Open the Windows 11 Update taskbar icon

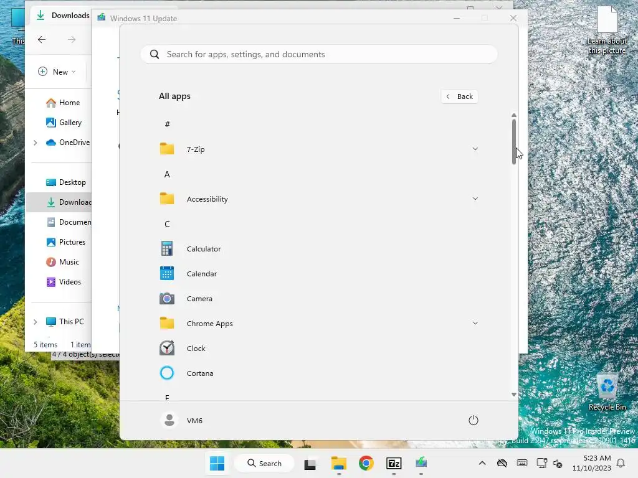(x=421, y=462)
